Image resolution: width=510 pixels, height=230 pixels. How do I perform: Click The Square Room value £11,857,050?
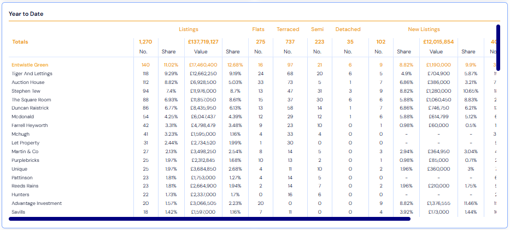203,100
